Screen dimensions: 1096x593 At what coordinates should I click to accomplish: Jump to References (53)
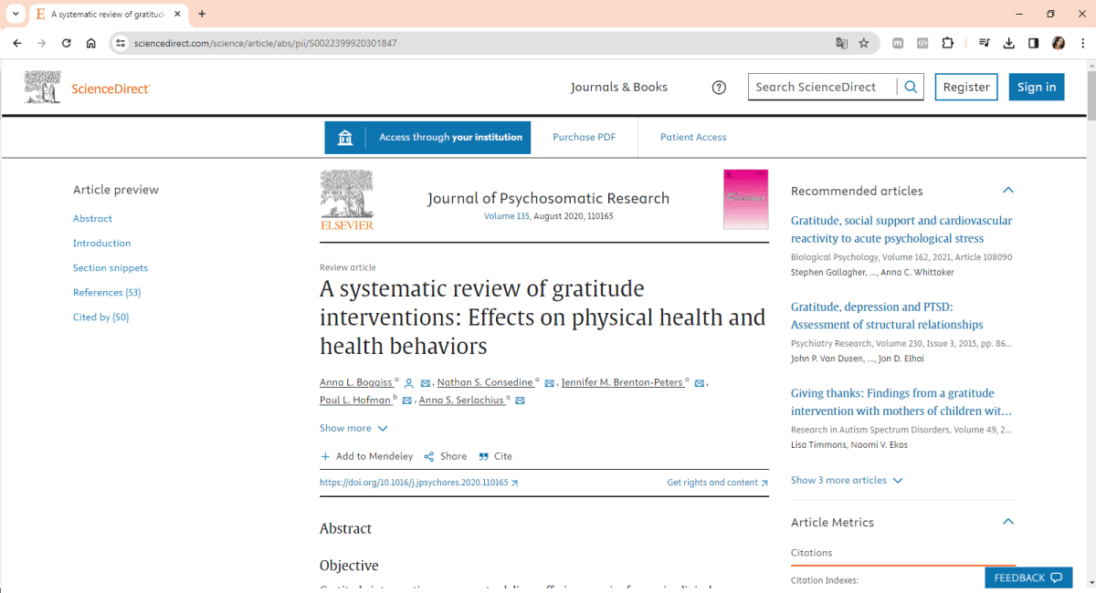pos(107,293)
